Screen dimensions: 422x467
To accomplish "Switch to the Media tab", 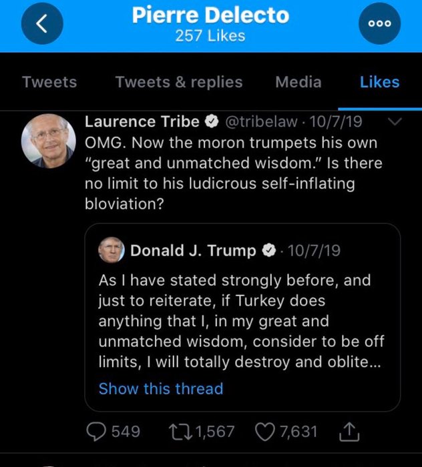I will pos(298,82).
